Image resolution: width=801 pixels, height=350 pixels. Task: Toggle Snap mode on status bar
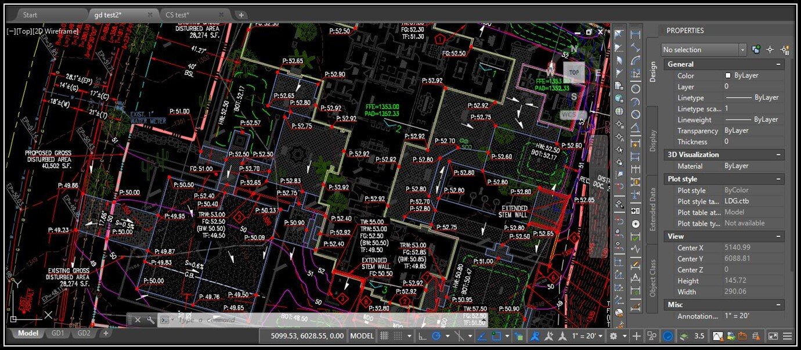point(398,335)
